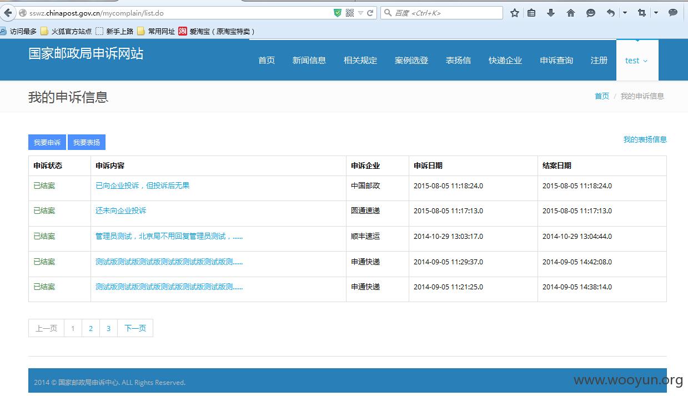
Task: Open the 快递企业 menu item
Action: click(x=505, y=61)
